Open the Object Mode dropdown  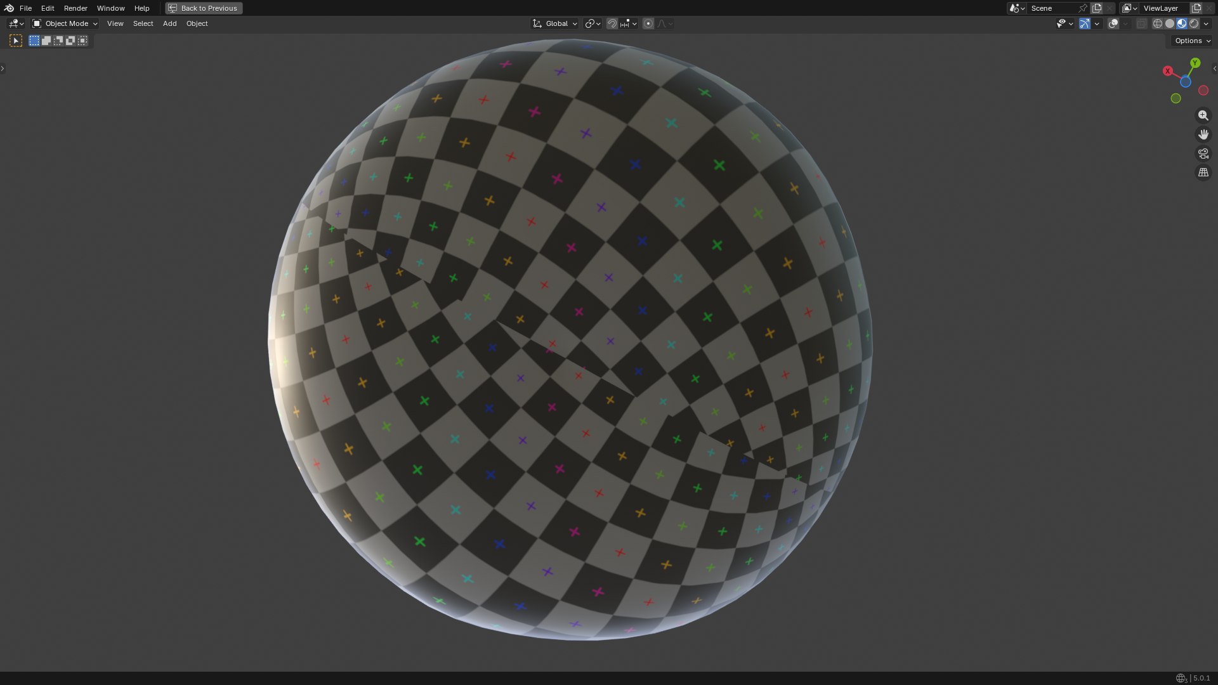pyautogui.click(x=65, y=23)
